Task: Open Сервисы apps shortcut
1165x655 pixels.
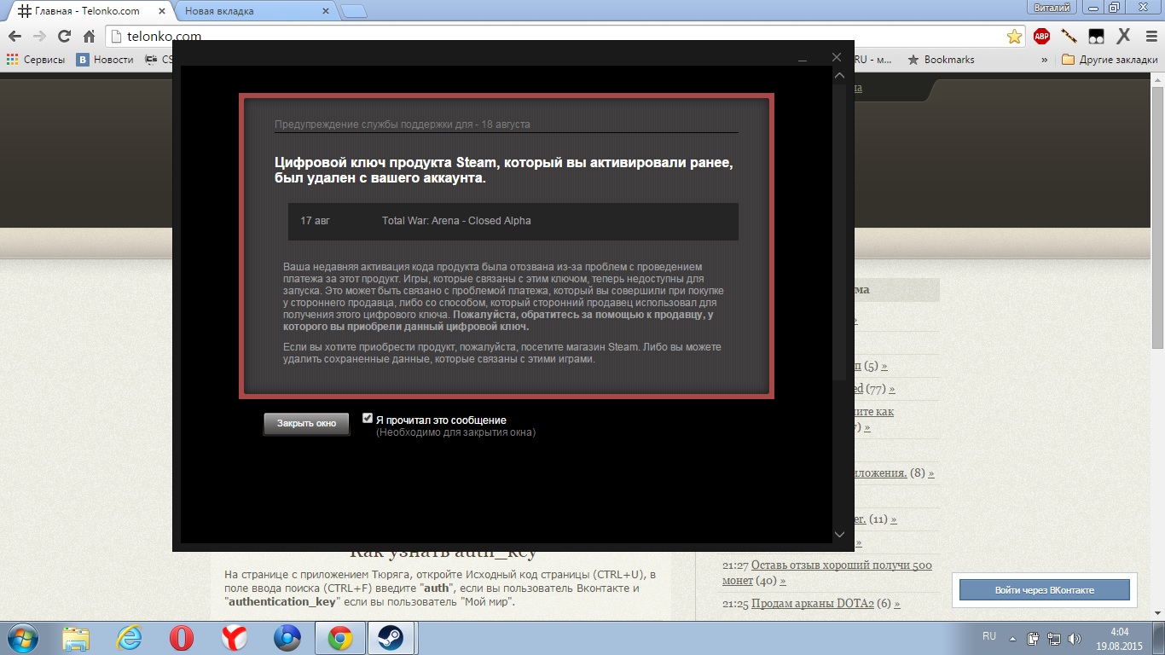Action: 36,60
